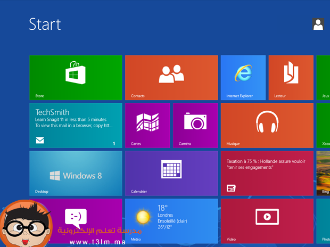Click the "Taxation à 75 %" news headline

(266, 164)
